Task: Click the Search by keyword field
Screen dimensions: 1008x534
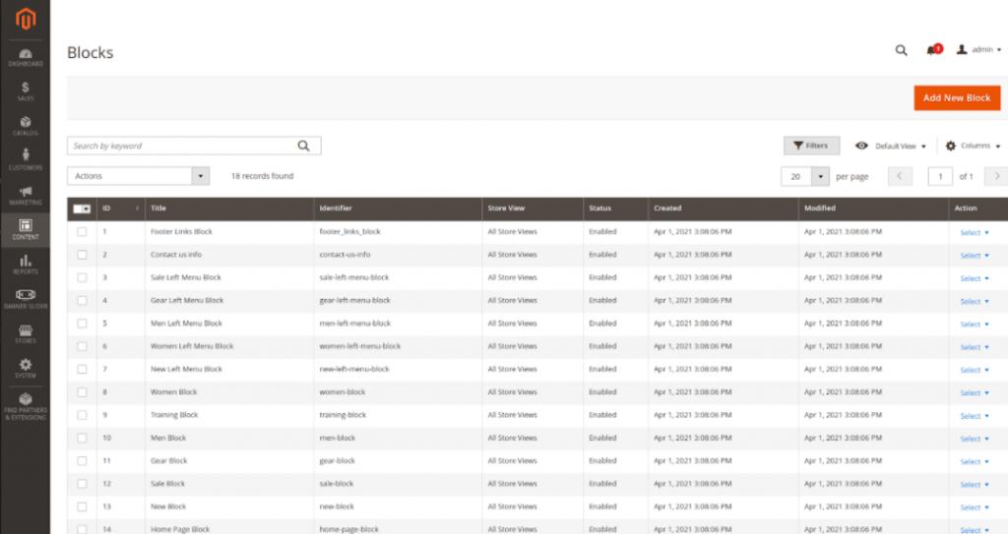Action: (182, 146)
